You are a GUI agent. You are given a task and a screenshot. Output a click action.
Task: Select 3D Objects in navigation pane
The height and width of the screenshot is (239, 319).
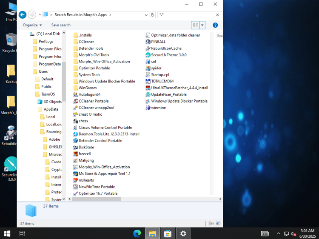(x=50, y=102)
